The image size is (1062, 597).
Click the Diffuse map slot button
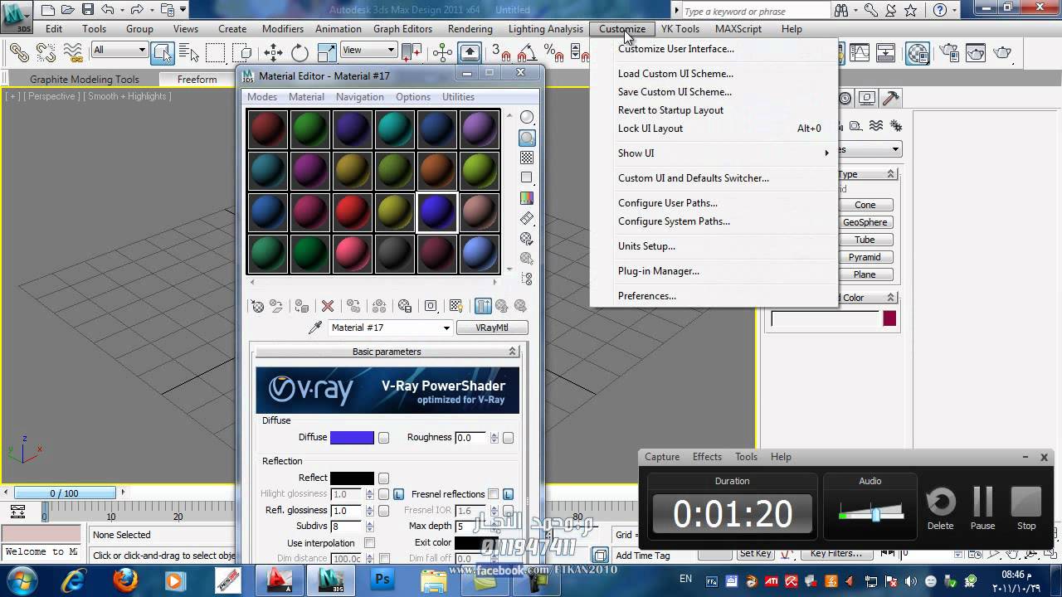383,438
